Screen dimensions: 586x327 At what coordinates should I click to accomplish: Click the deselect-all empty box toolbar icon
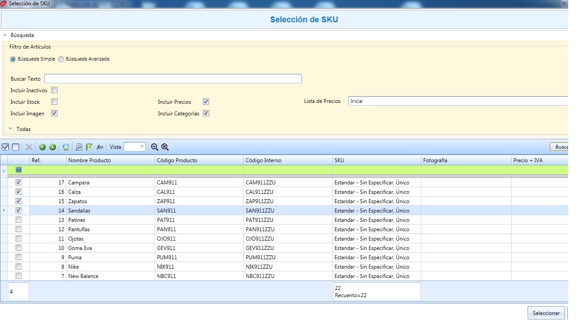pyautogui.click(x=16, y=147)
